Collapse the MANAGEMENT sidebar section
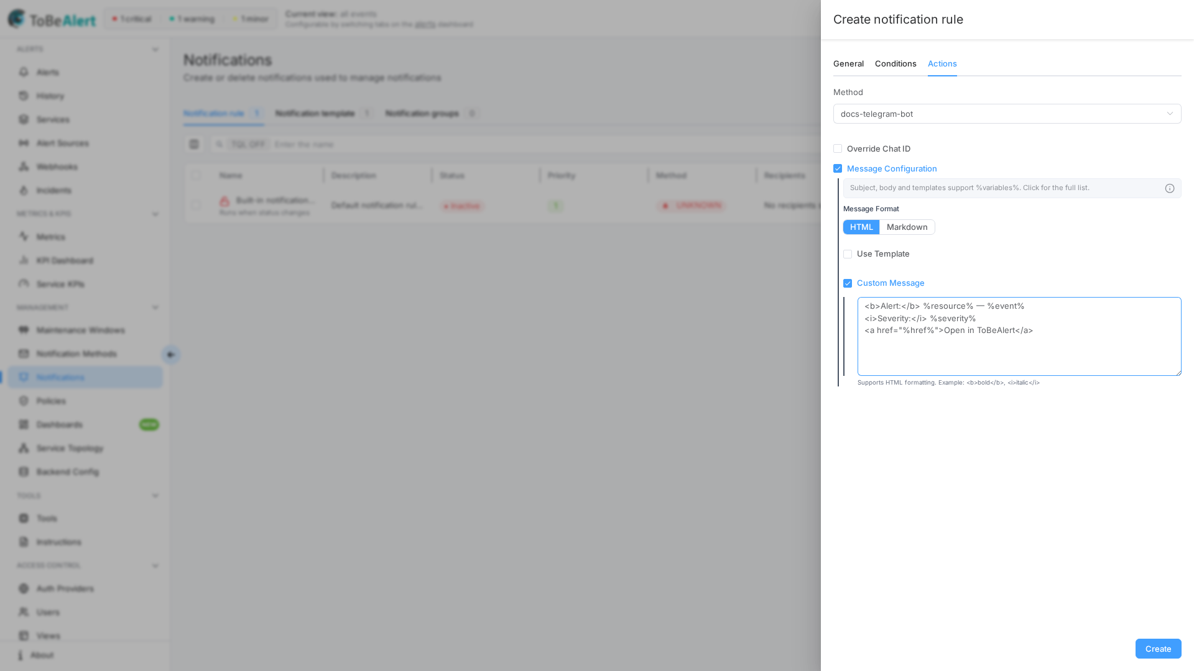This screenshot has height=671, width=1194. coord(155,308)
